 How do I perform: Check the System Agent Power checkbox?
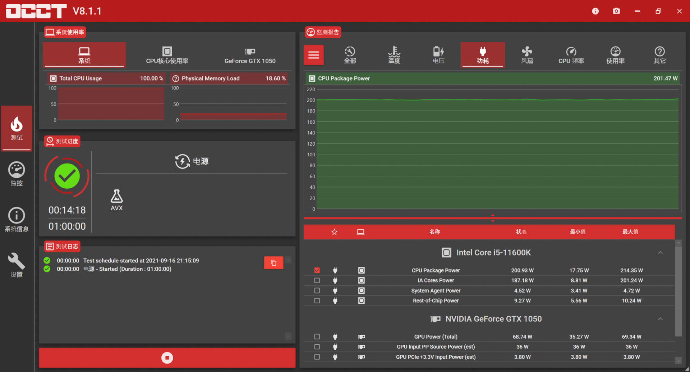(317, 290)
